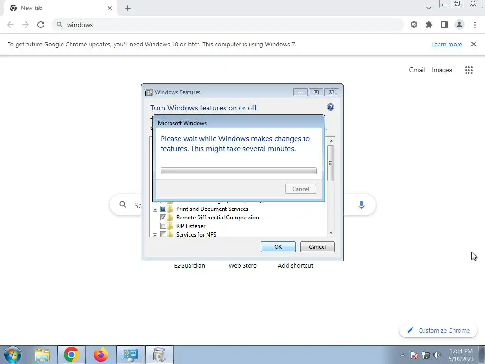Reload the page with the refresh icon
This screenshot has height=364, width=485.
click(x=41, y=25)
